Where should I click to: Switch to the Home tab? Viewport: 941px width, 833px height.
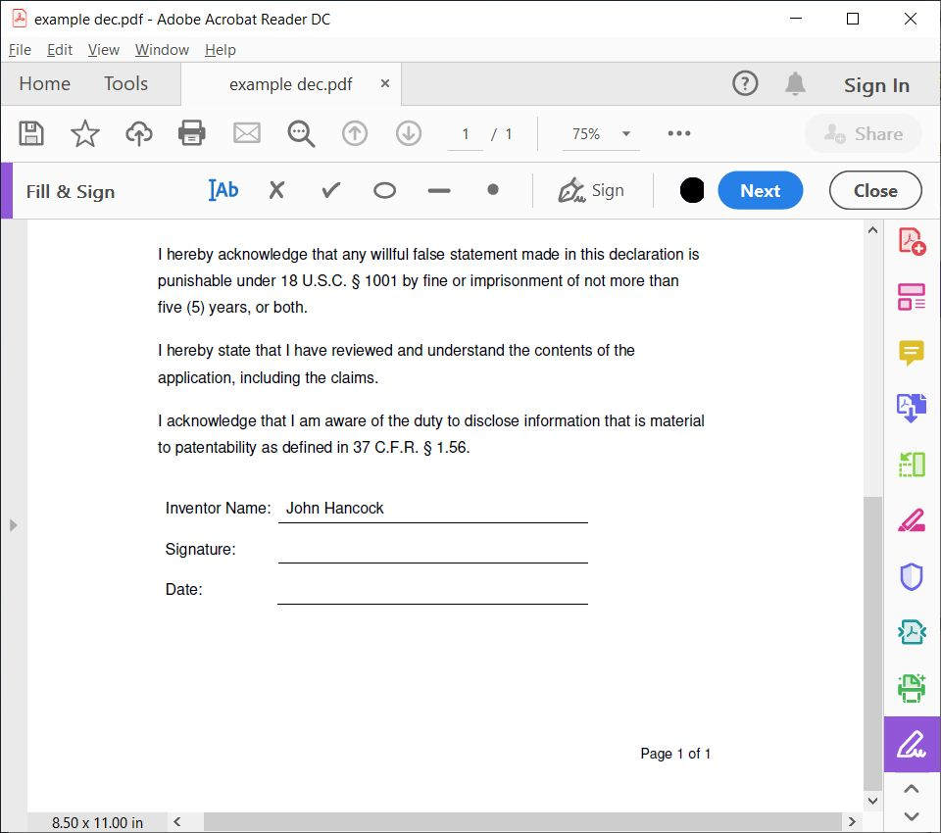click(44, 83)
